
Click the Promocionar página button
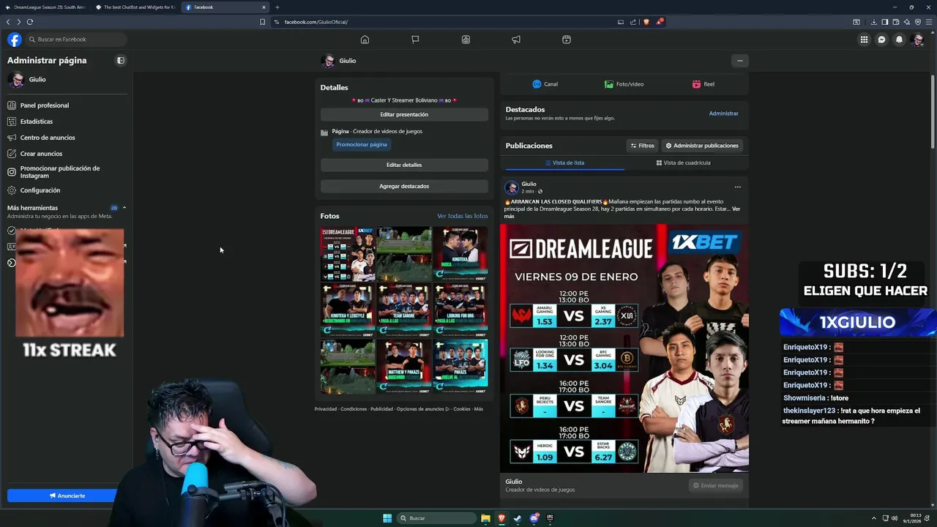pos(362,144)
